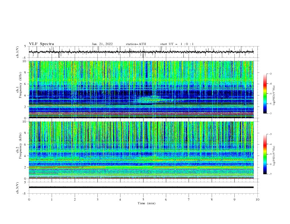Click the ch.2 "Frequency (kHz)" axis label
Viewport: 290px width, 224px height.
tap(21, 146)
